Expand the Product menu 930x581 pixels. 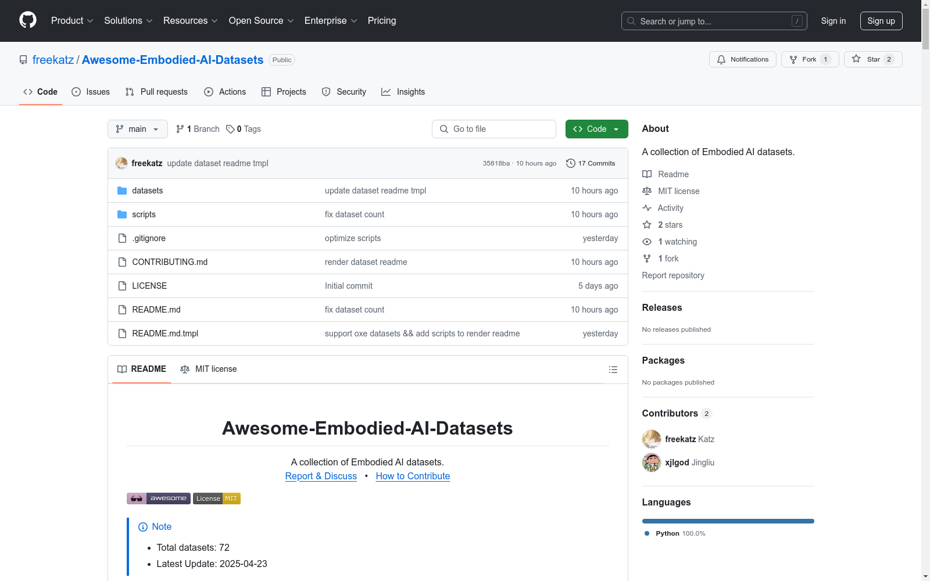(x=72, y=21)
